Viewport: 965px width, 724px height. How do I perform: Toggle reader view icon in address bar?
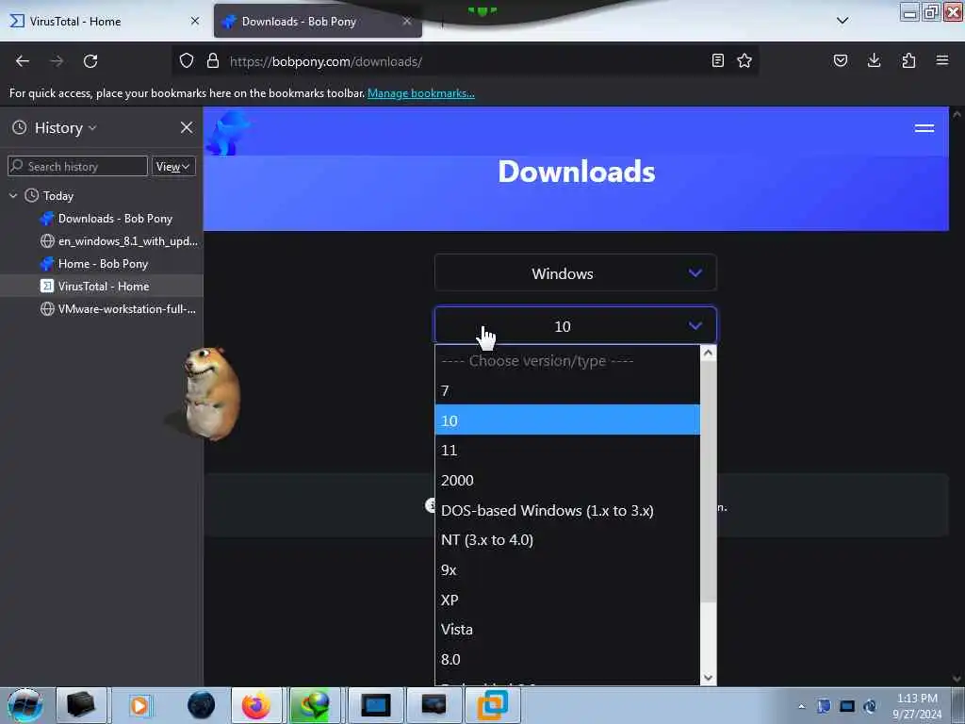pos(717,61)
